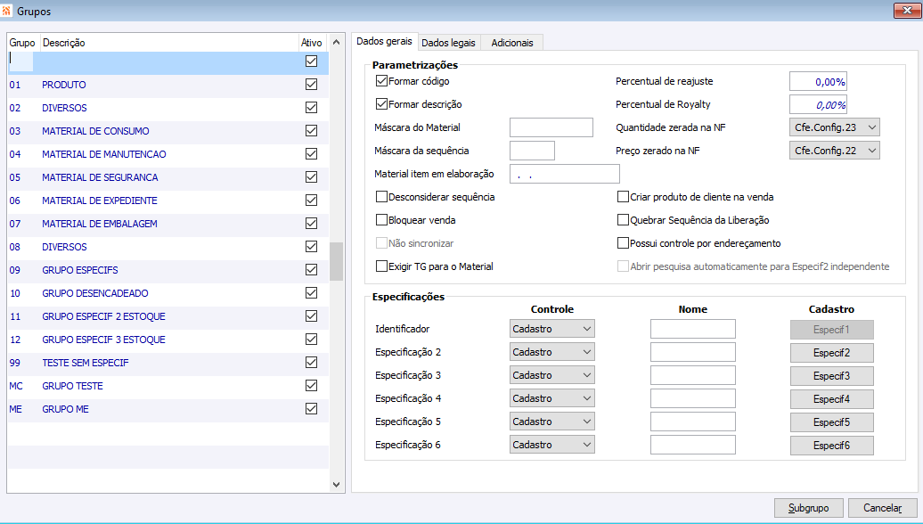Screen dimensions: 923x524
Task: Check Quebrar Sequência da Liberação
Action: click(x=623, y=220)
